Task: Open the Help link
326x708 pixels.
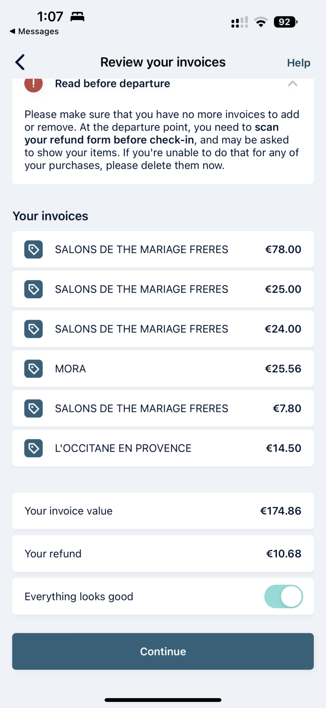Action: click(298, 63)
